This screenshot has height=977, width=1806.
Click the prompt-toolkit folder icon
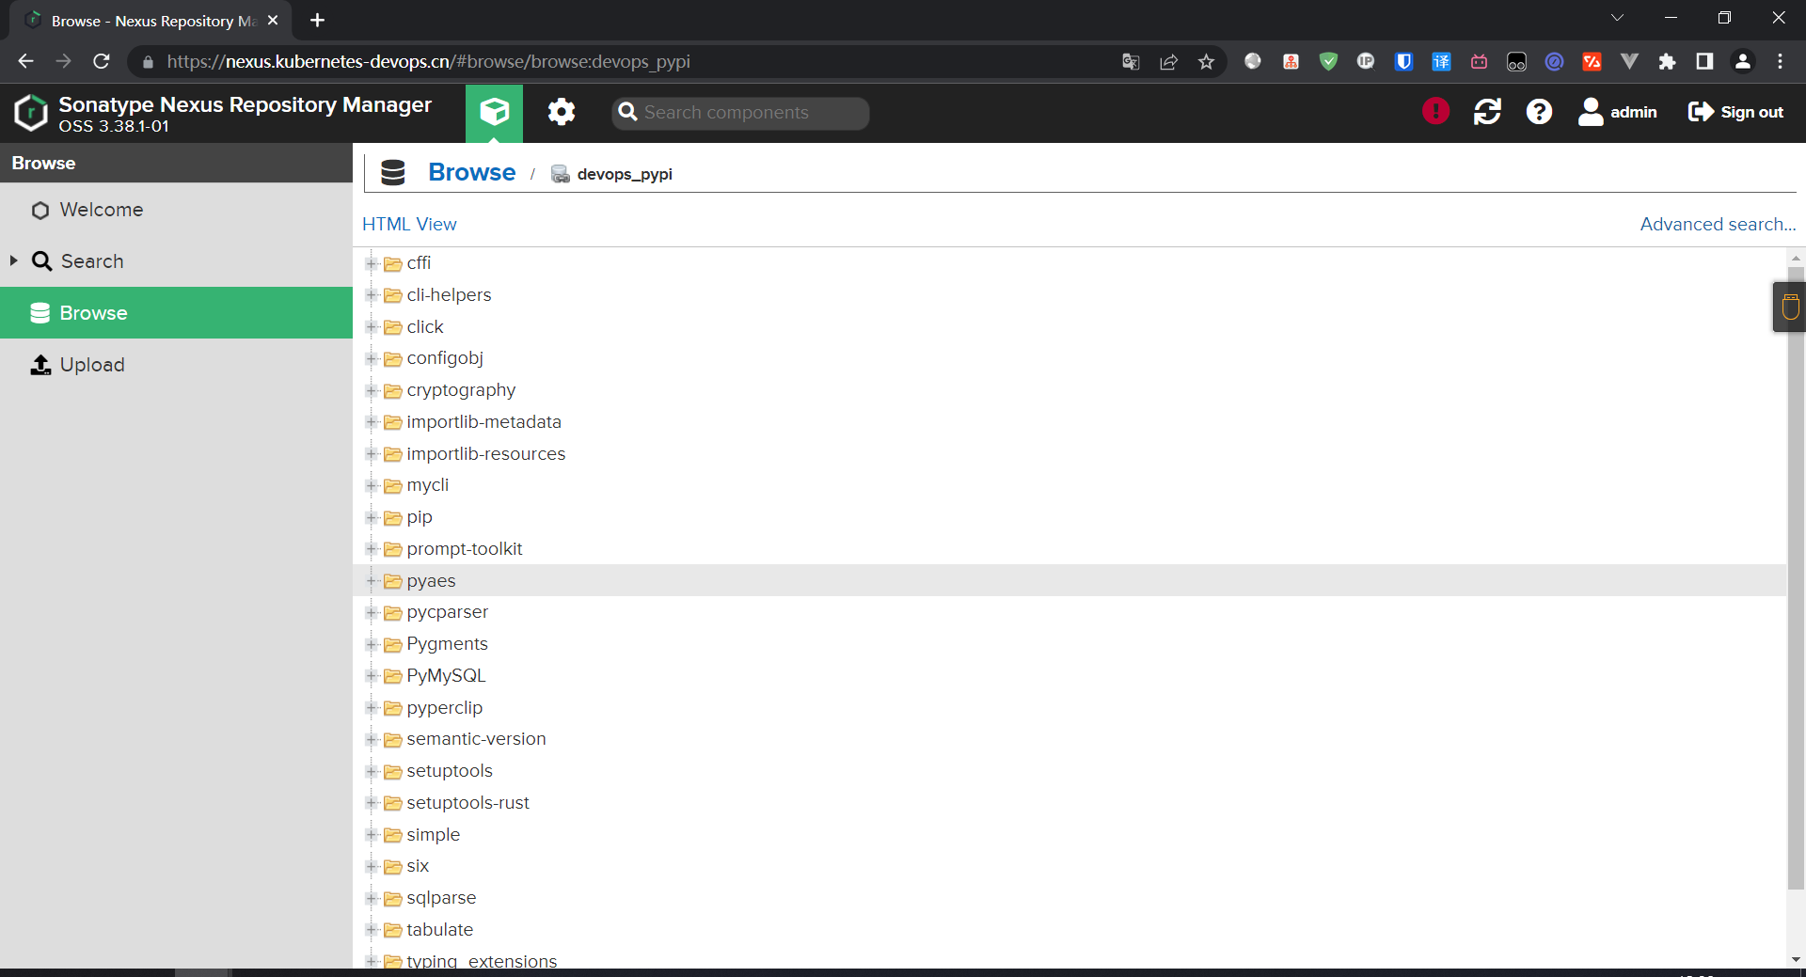[393, 549]
